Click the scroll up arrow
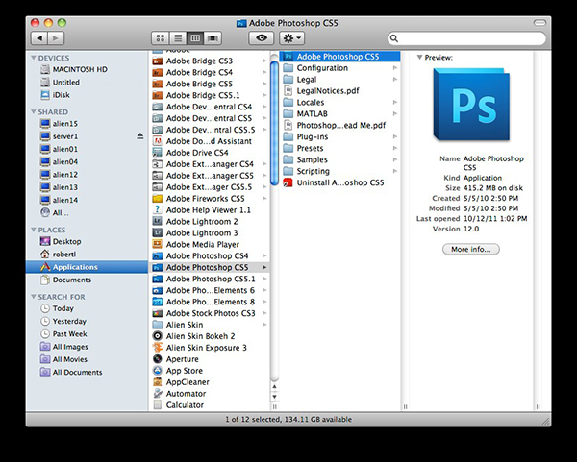Screen dimensions: 577x462 coord(274,387)
